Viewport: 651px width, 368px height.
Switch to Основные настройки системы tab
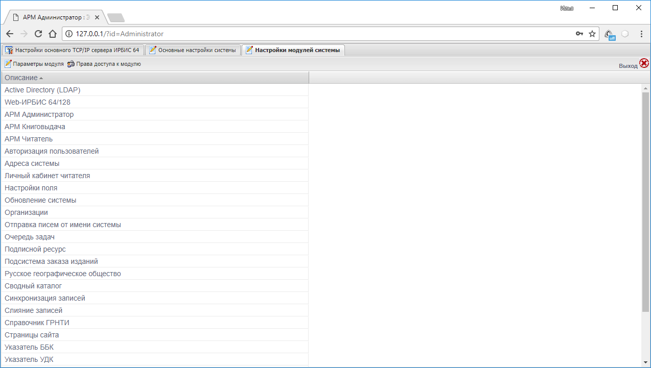point(193,50)
